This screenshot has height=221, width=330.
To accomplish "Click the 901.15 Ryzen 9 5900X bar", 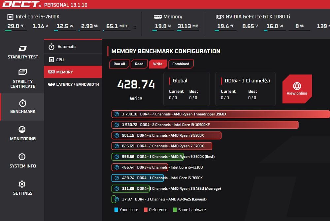I will (166, 135).
